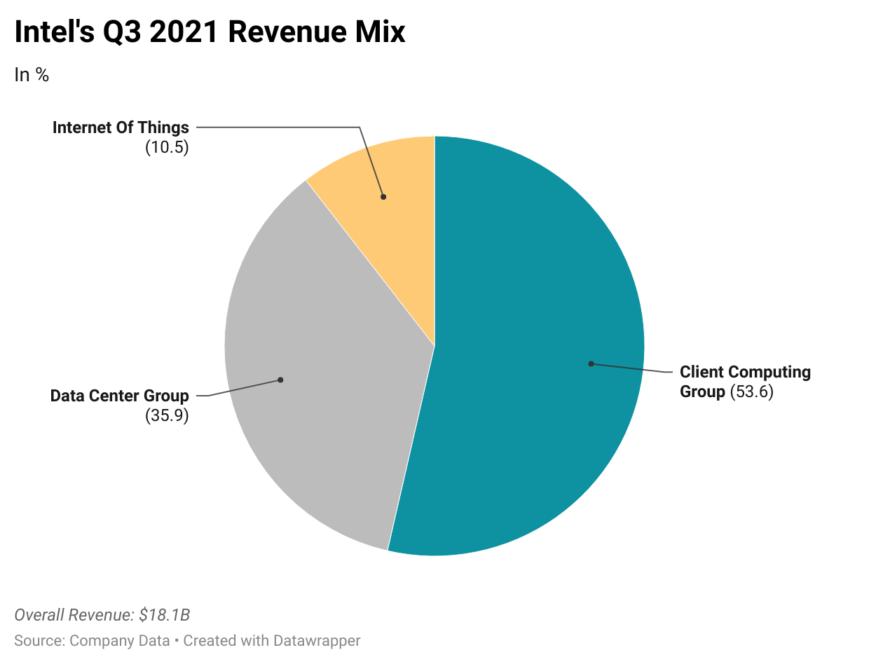Click the "Overall Revenue: $18.1B" note
This screenshot has width=869, height=664.
(x=102, y=615)
